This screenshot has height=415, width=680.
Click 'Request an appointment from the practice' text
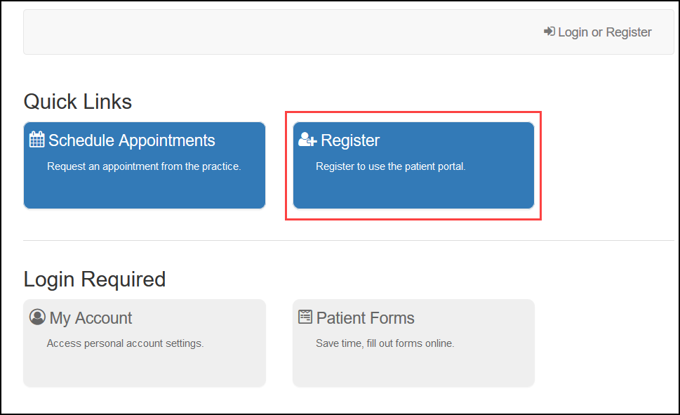[145, 166]
